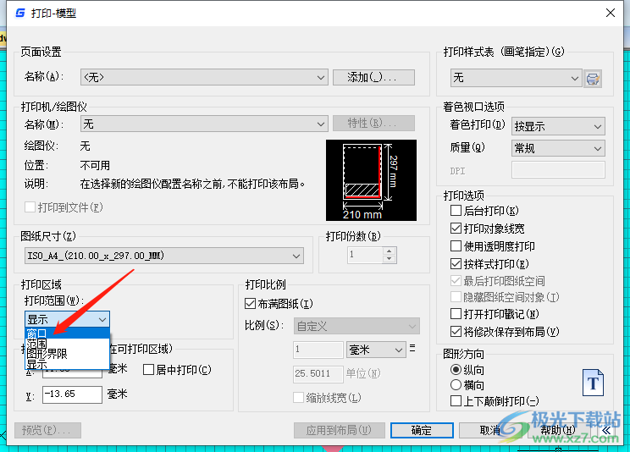Decrease print copies with down arrow
The height and width of the screenshot is (452, 630).
pos(389,259)
